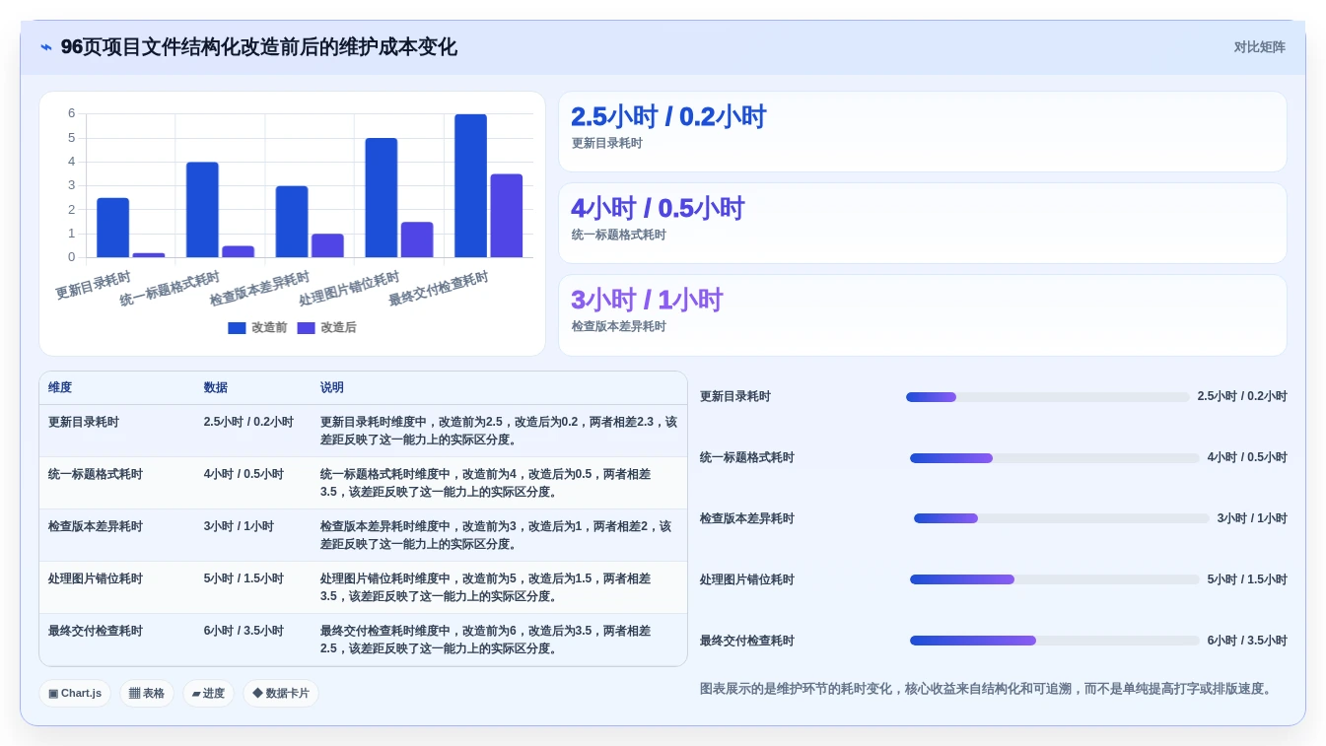
Task: Click the 说明 column header
Action: (332, 388)
